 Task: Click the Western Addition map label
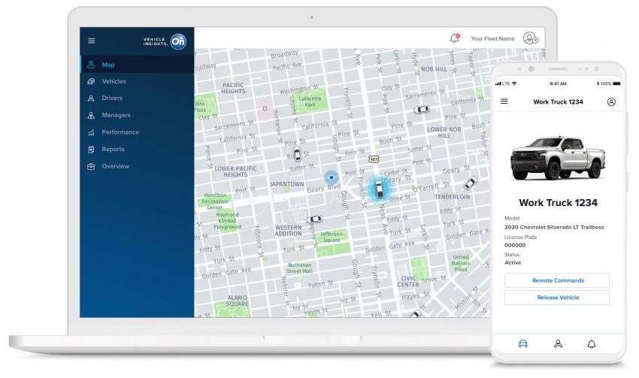288,231
